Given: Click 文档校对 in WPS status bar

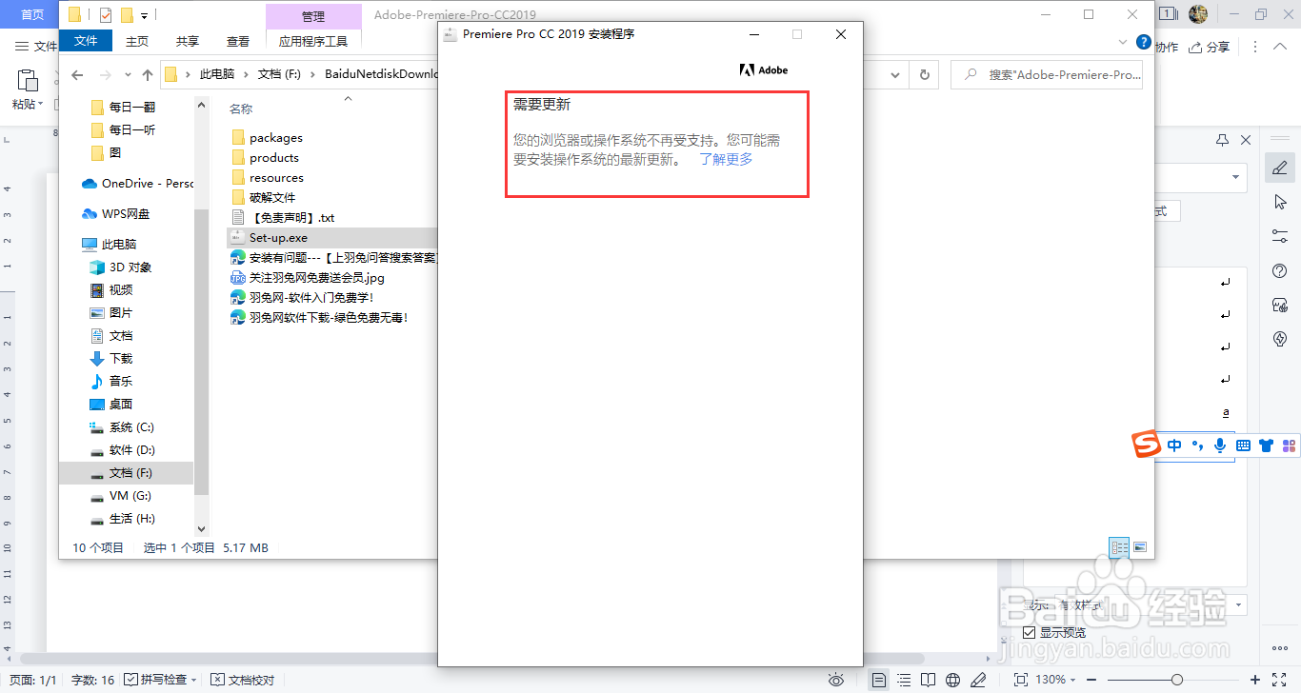Looking at the screenshot, I should 242,680.
